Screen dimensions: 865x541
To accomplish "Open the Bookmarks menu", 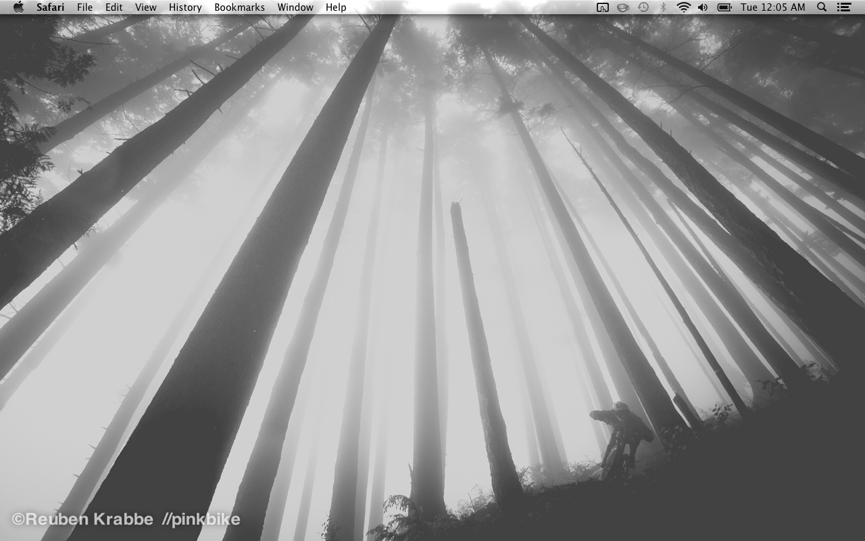I will pos(239,7).
